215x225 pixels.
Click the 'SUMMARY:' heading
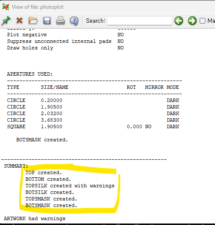click(16, 166)
